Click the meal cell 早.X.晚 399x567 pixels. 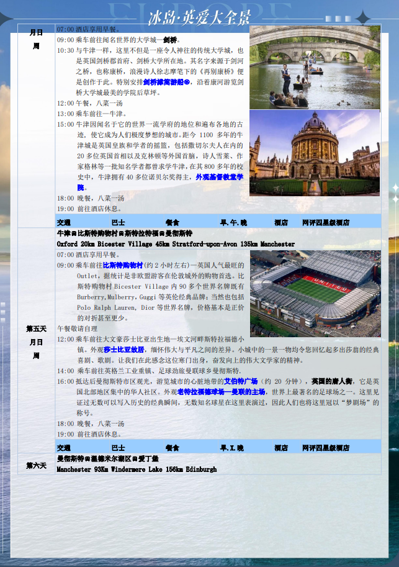pyautogui.click(x=232, y=448)
